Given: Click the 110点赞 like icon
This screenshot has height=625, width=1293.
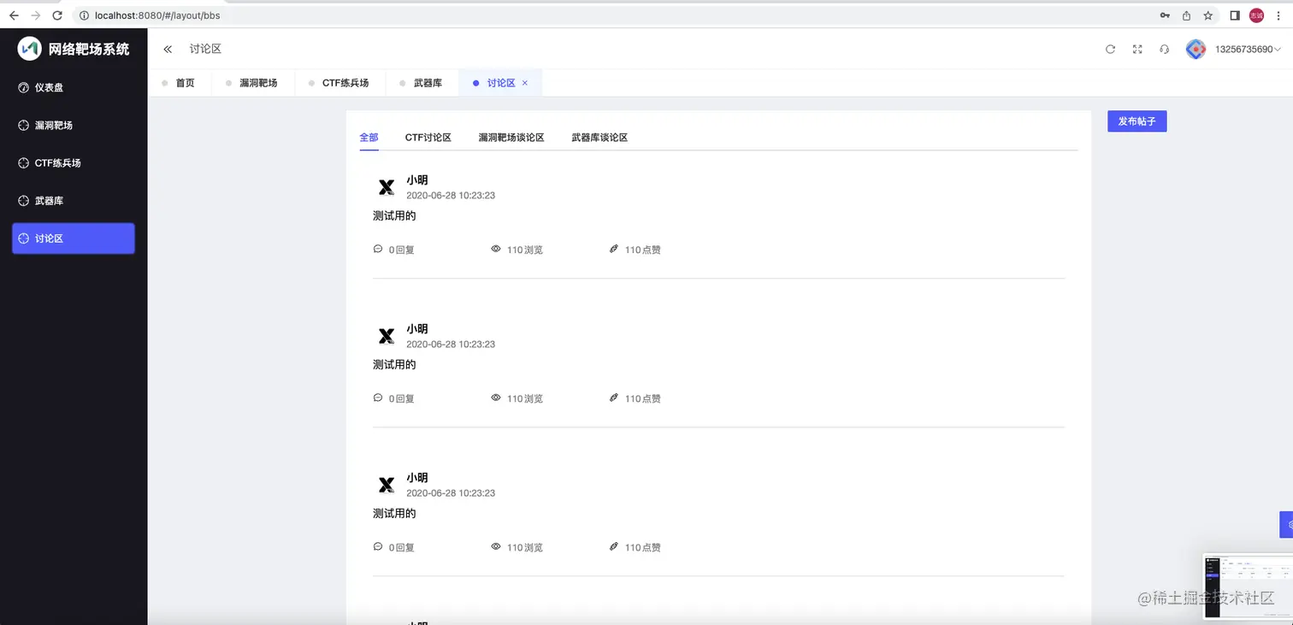Looking at the screenshot, I should [x=613, y=249].
